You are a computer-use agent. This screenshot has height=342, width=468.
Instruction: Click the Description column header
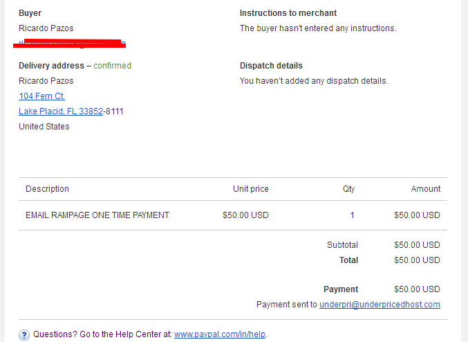[x=47, y=189]
